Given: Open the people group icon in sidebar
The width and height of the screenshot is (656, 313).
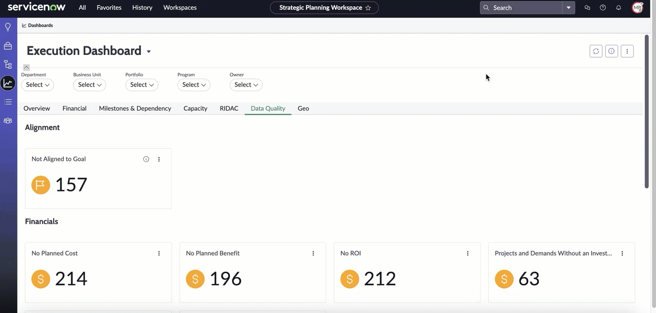Looking at the screenshot, I should click(8, 121).
